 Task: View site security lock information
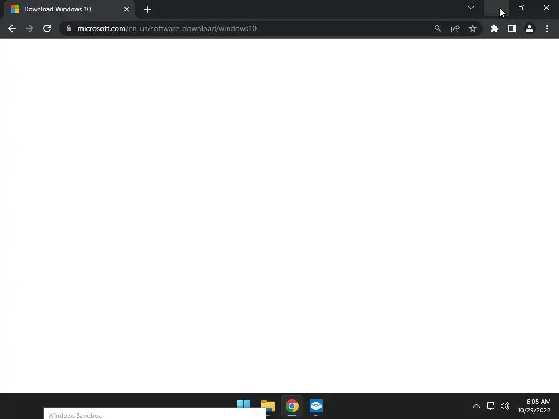[69, 28]
